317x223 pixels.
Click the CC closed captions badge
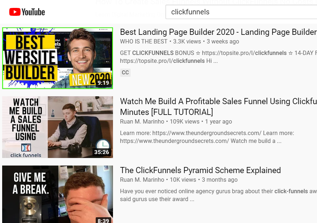click(x=125, y=73)
